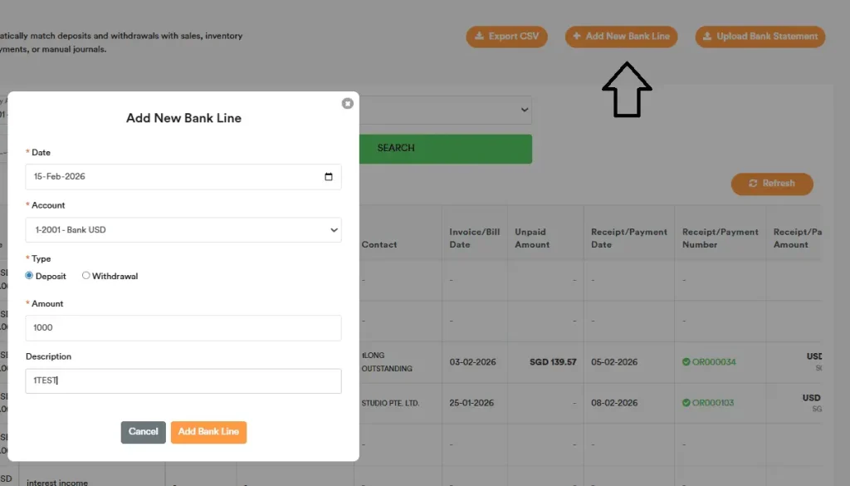Viewport: 850px width, 486px height.
Task: Click the Amount input field
Action: pyautogui.click(x=183, y=328)
